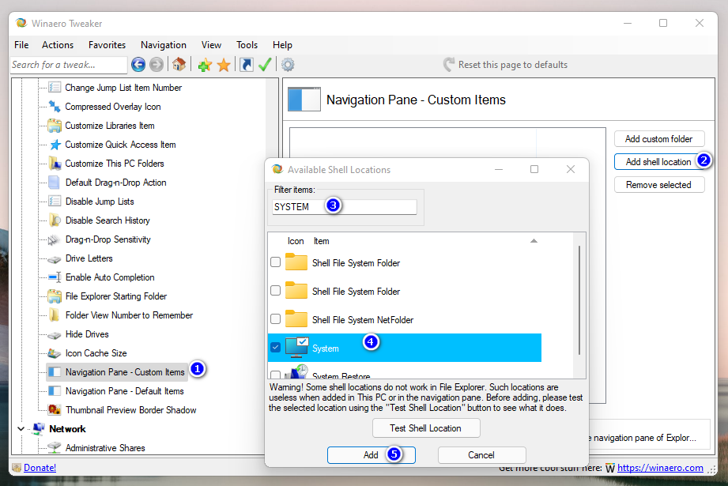Image resolution: width=728 pixels, height=486 pixels.
Task: Check the Shell File System NetFolder checkbox
Action: coord(275,319)
